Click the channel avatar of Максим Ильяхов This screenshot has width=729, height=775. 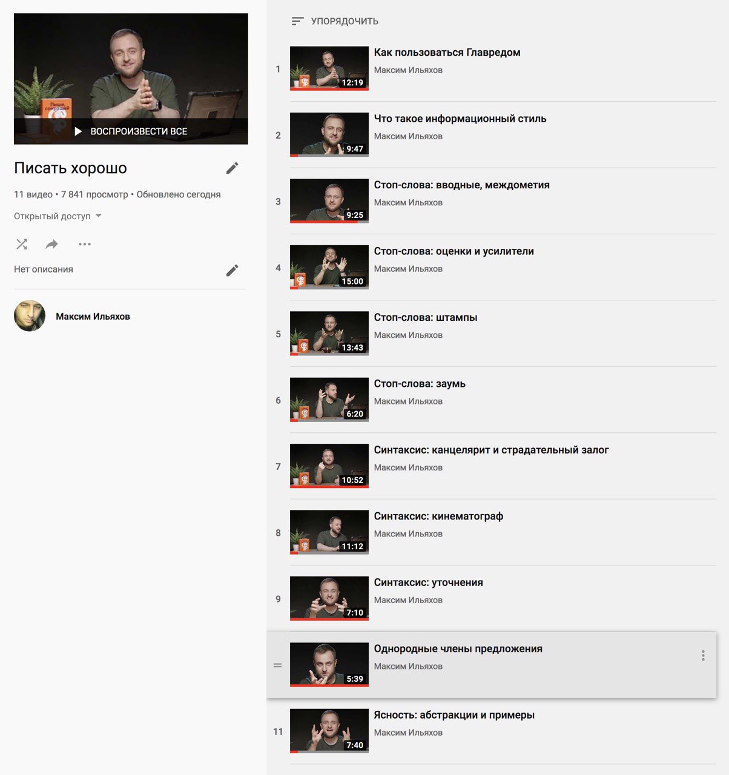30,316
